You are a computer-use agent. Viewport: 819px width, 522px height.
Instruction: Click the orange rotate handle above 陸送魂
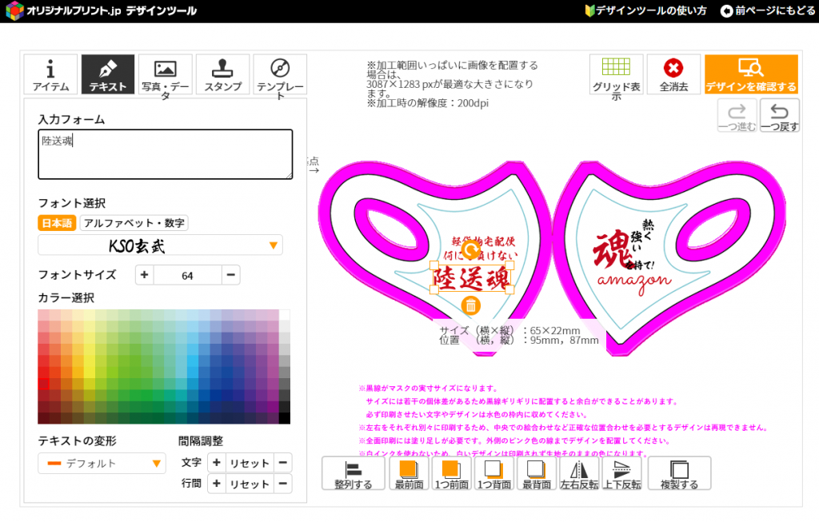coord(470,250)
